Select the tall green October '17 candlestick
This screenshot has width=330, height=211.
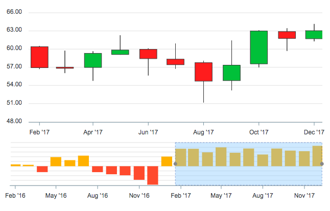tap(258, 48)
